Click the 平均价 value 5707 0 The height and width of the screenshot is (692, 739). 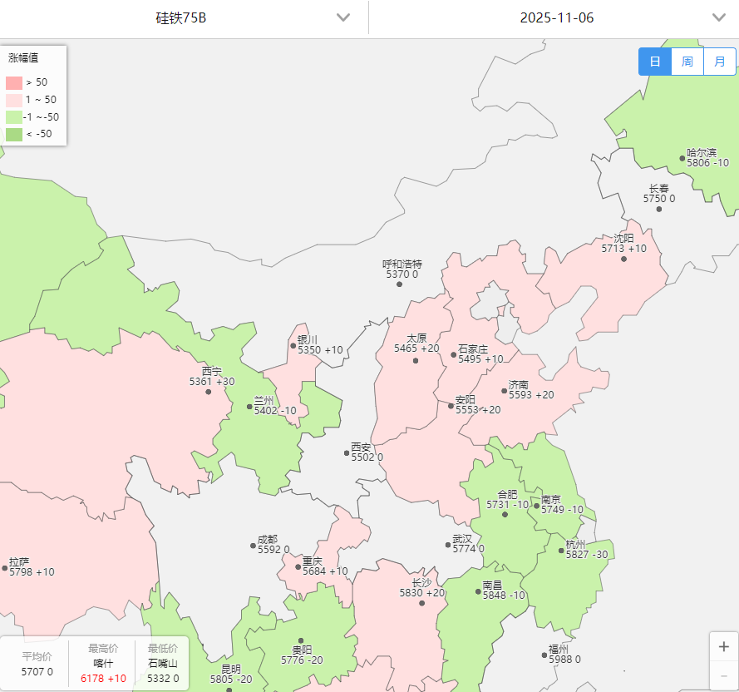click(x=37, y=672)
